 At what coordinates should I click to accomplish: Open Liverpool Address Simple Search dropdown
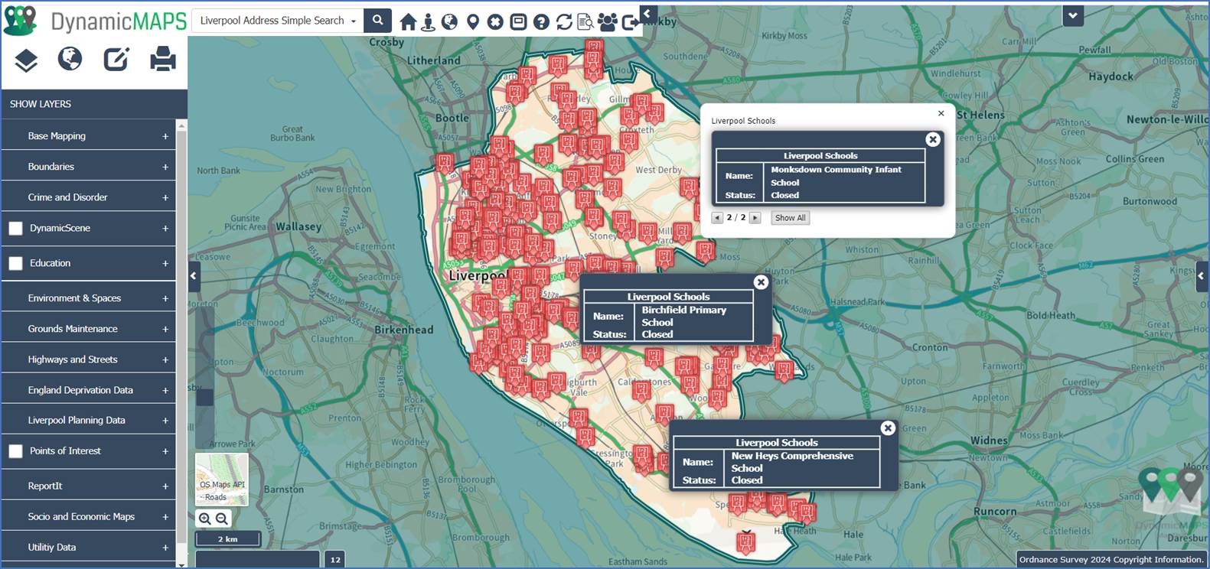coord(278,21)
